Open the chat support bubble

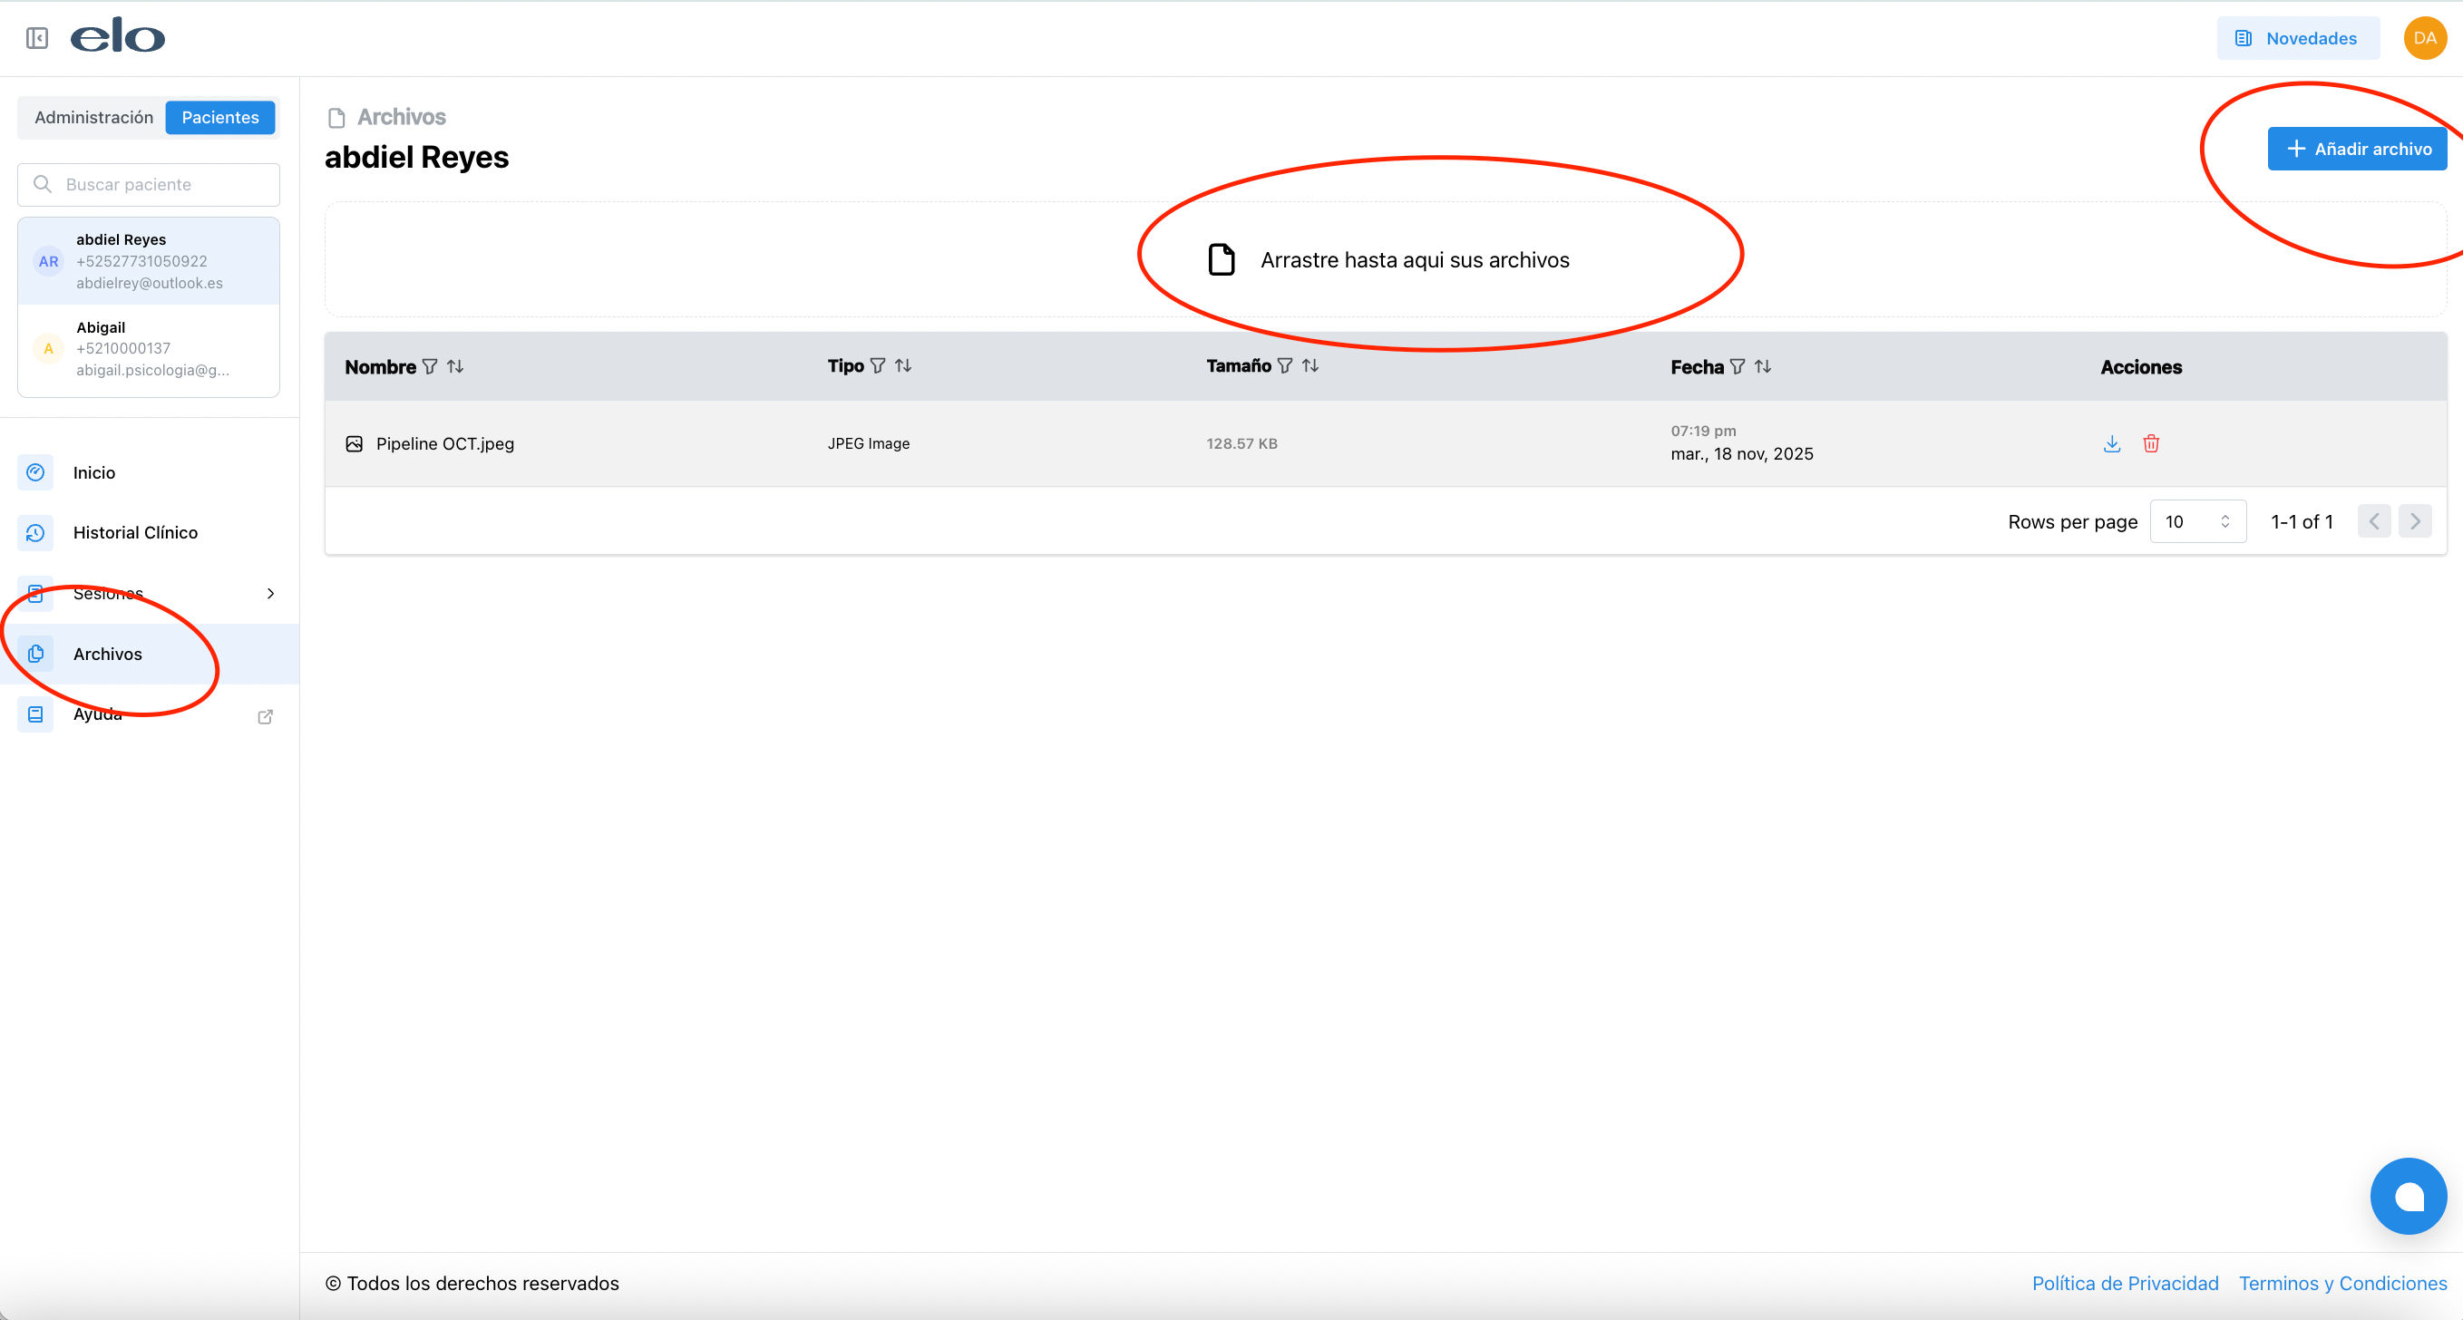tap(2407, 1196)
